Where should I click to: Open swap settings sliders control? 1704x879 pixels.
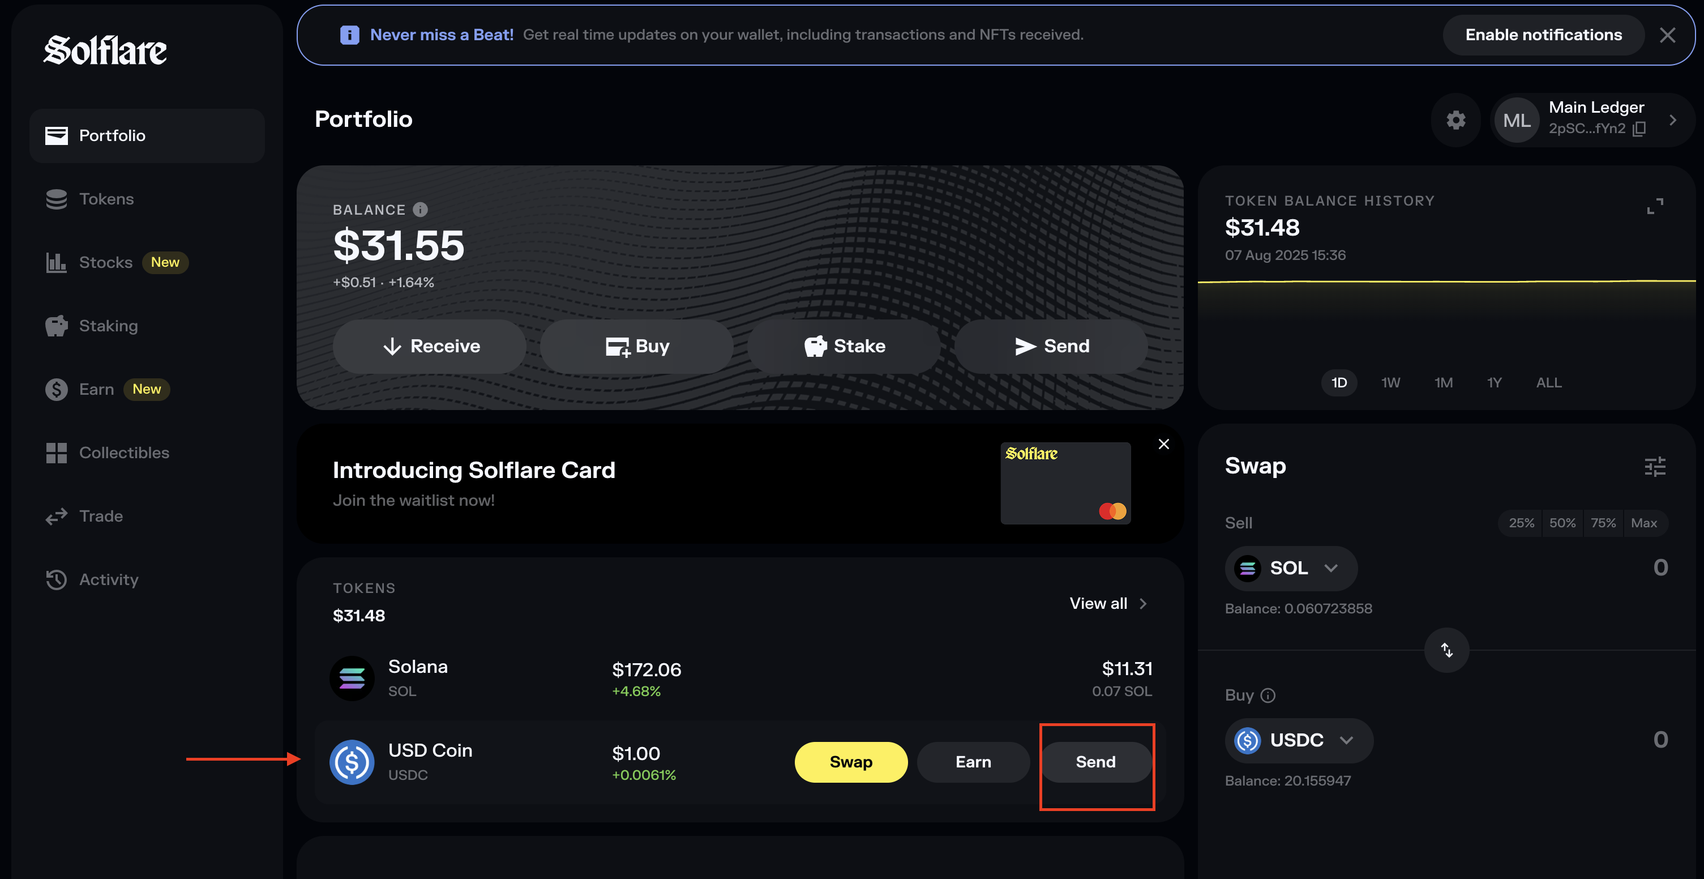pyautogui.click(x=1655, y=467)
